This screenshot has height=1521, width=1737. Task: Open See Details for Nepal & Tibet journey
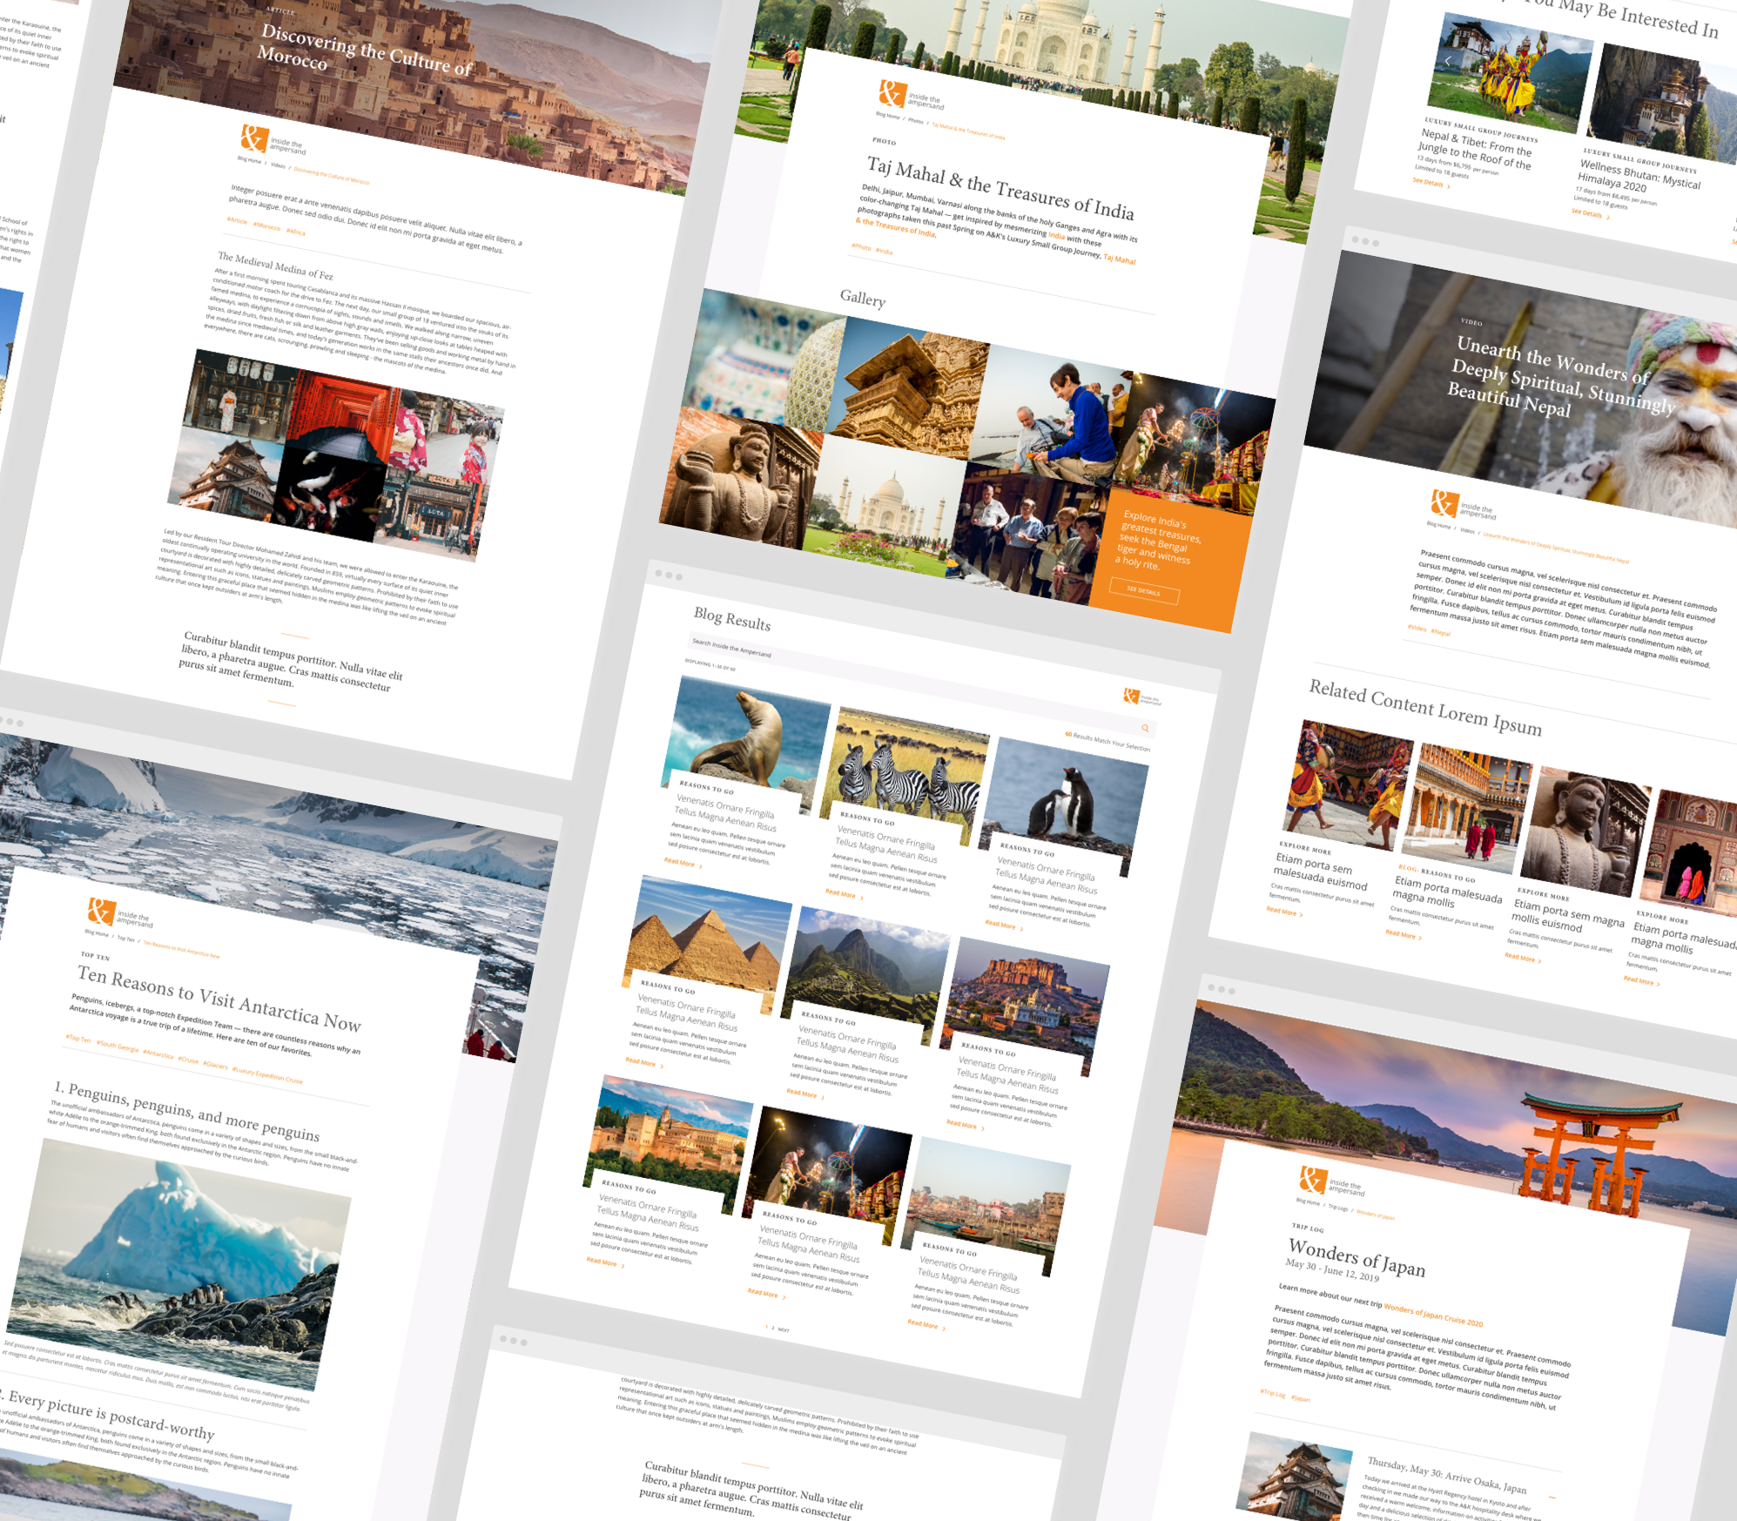coord(1428,182)
